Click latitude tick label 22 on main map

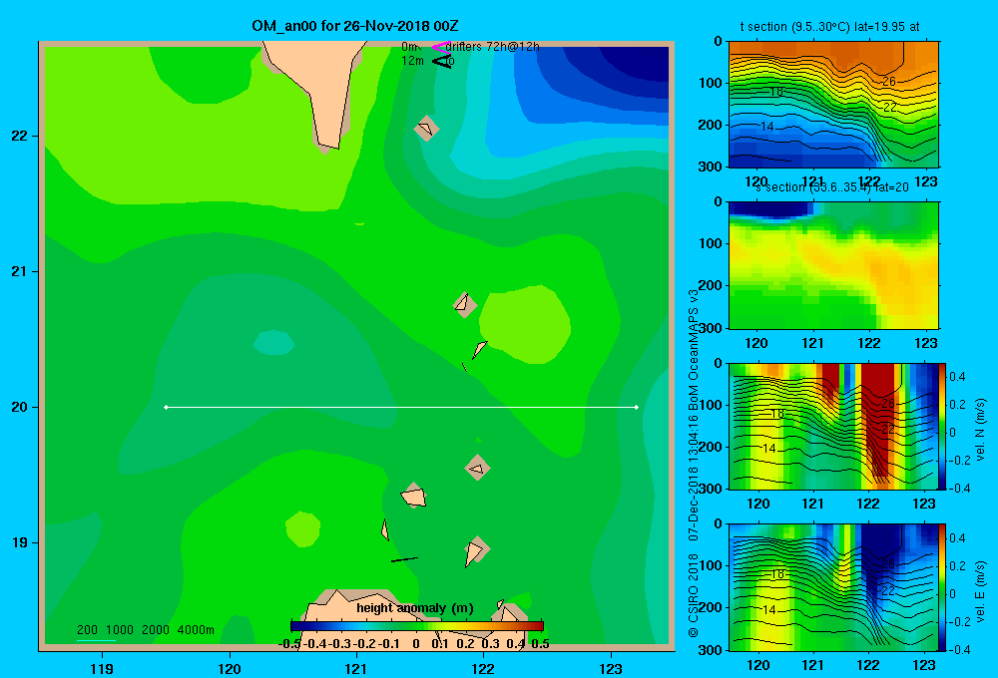(x=20, y=136)
